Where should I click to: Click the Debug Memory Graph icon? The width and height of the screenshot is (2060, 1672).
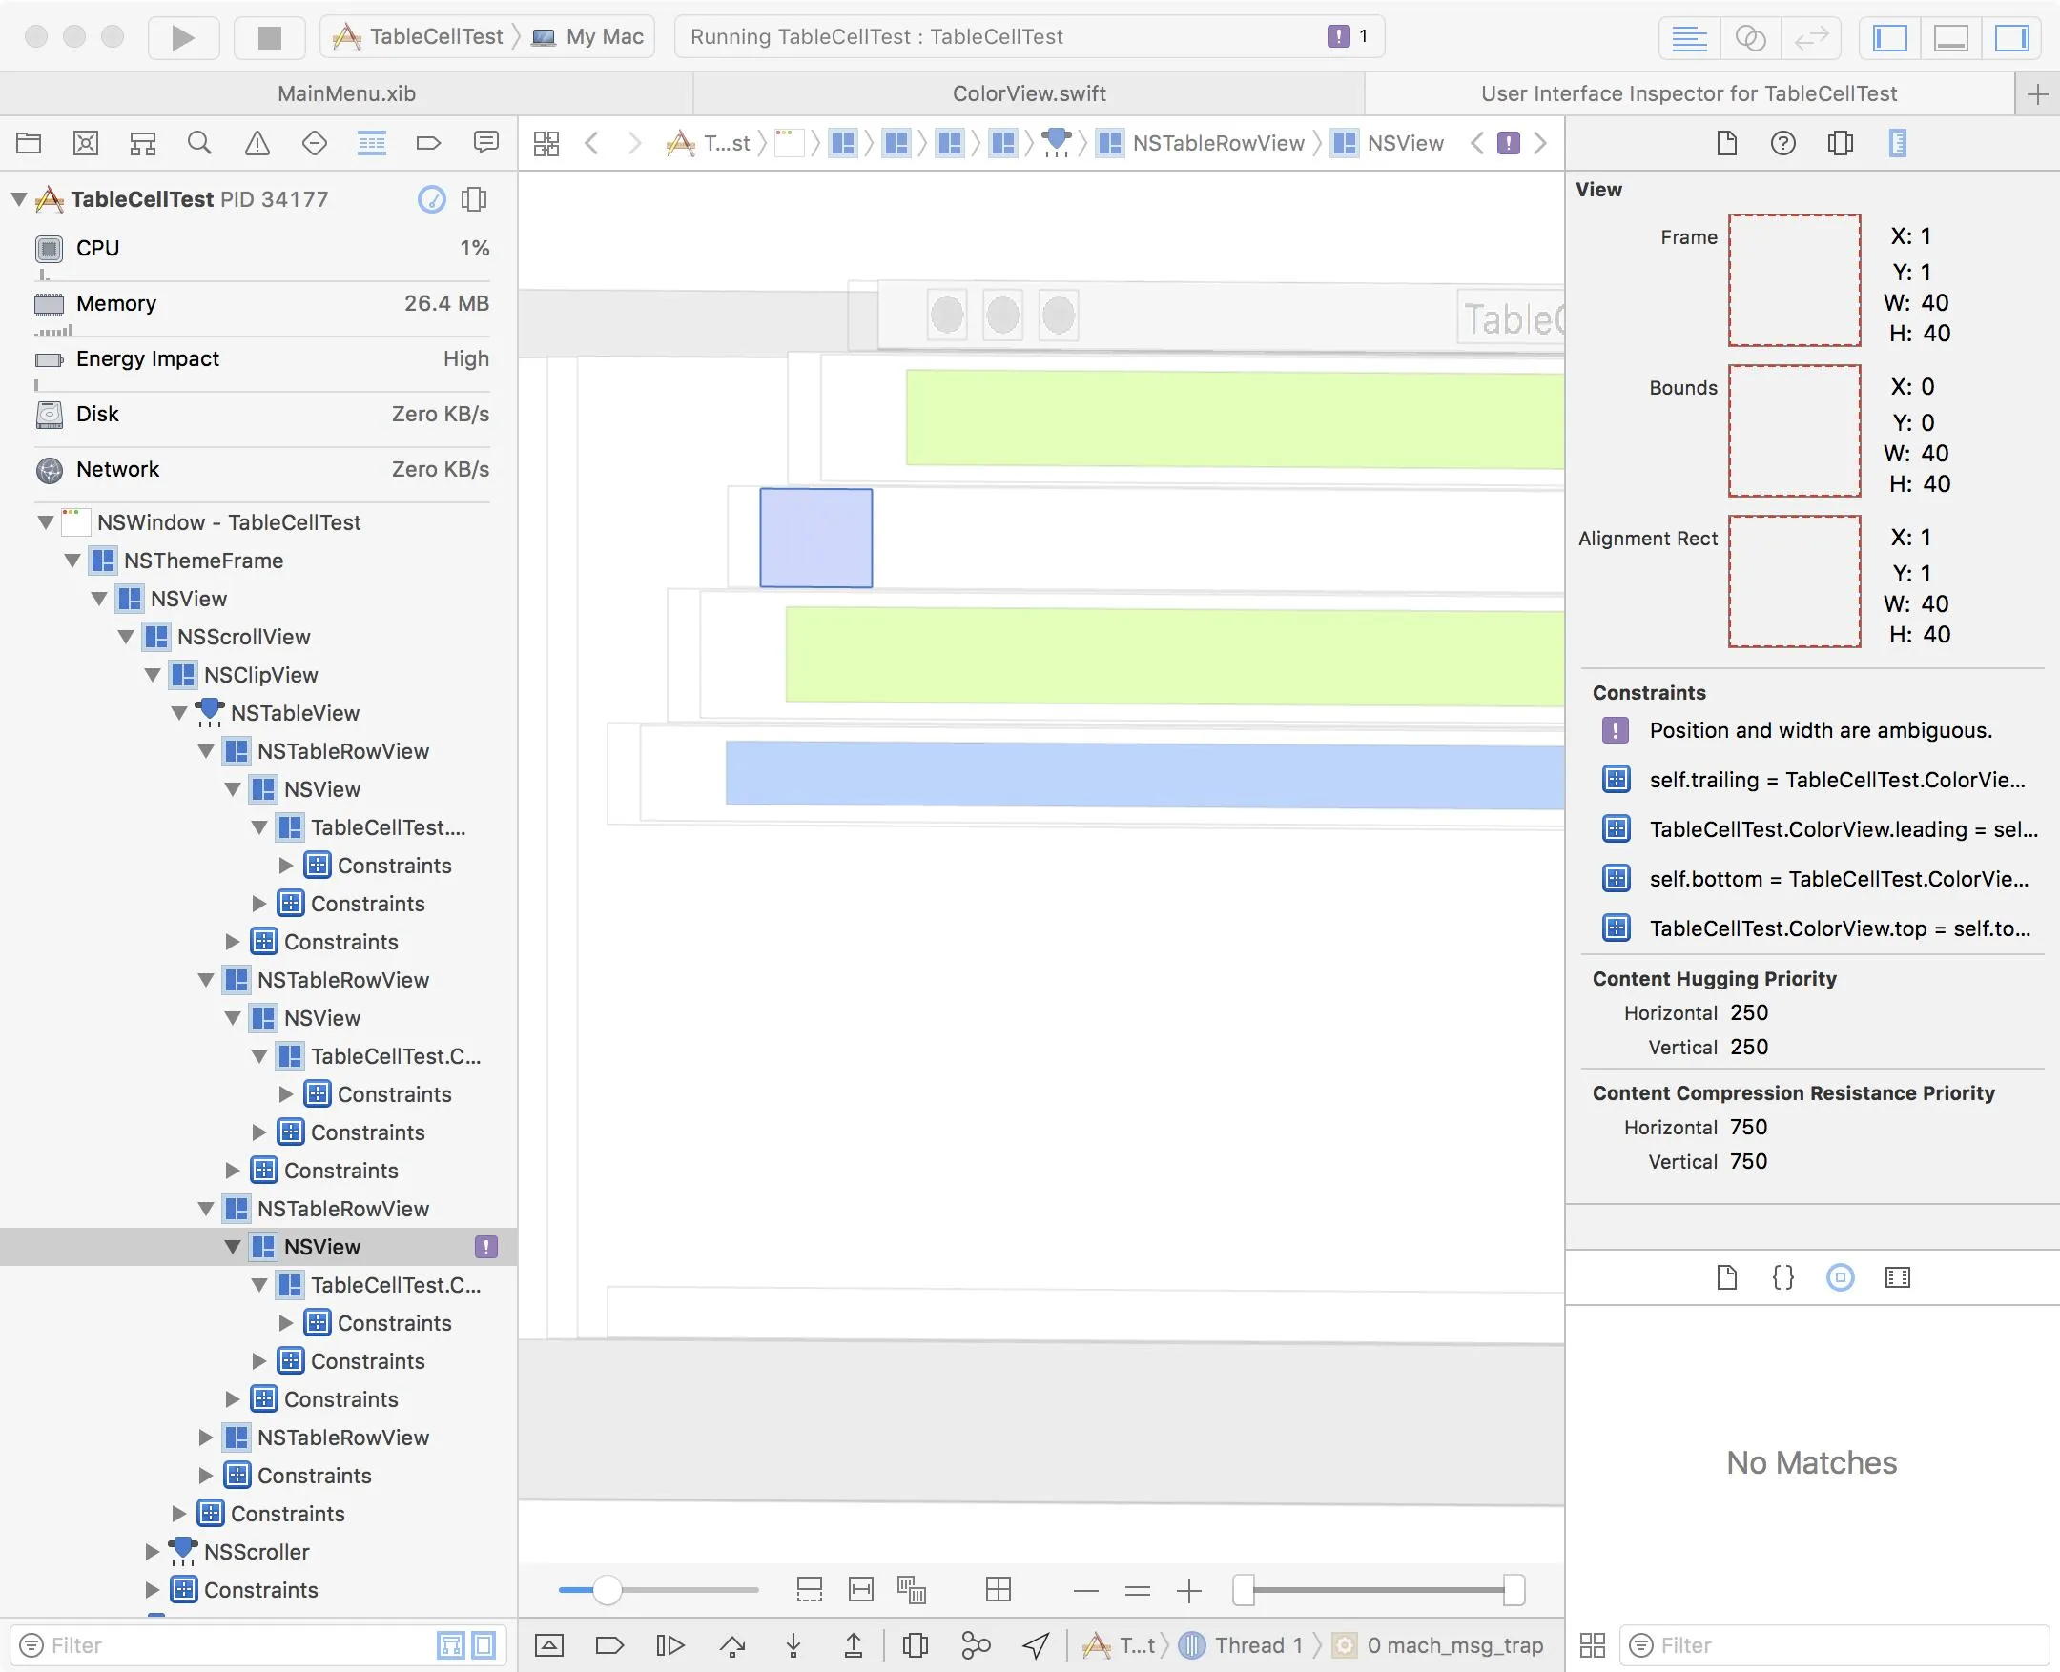pos(975,1645)
